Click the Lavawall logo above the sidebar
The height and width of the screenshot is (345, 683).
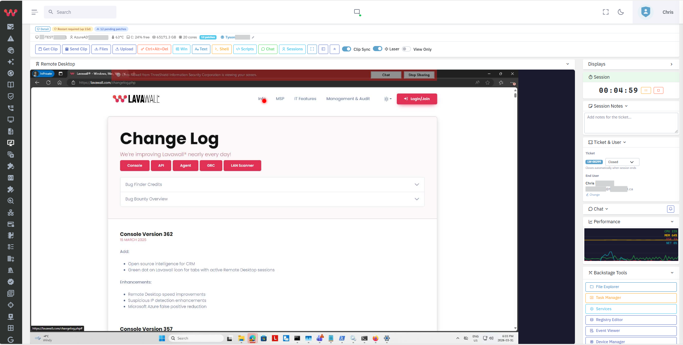pos(11,12)
